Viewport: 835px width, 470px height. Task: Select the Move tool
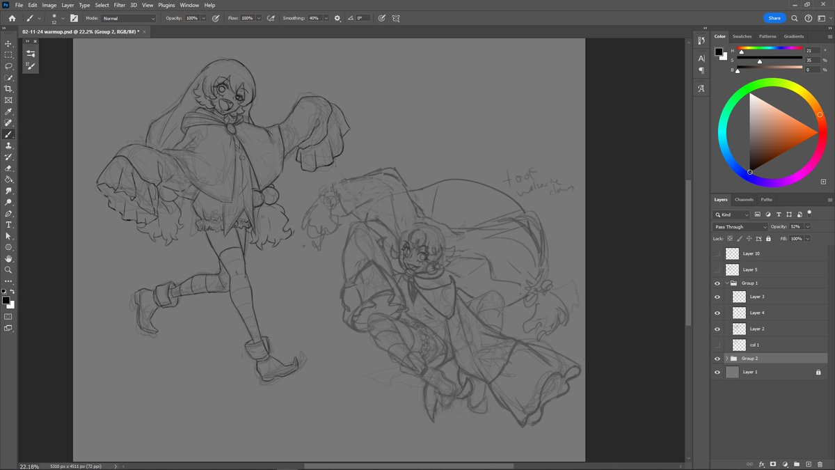pos(8,43)
